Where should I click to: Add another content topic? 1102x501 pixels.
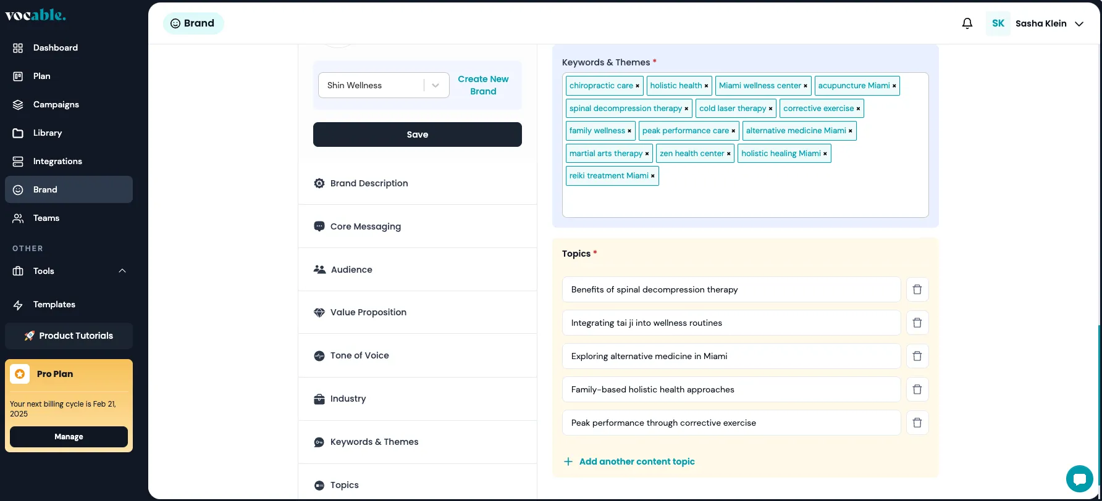pyautogui.click(x=636, y=462)
